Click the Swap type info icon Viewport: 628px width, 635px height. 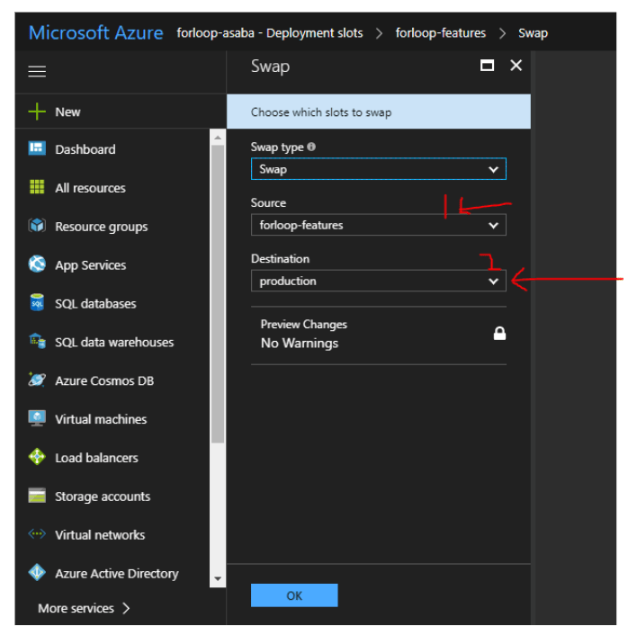point(311,147)
